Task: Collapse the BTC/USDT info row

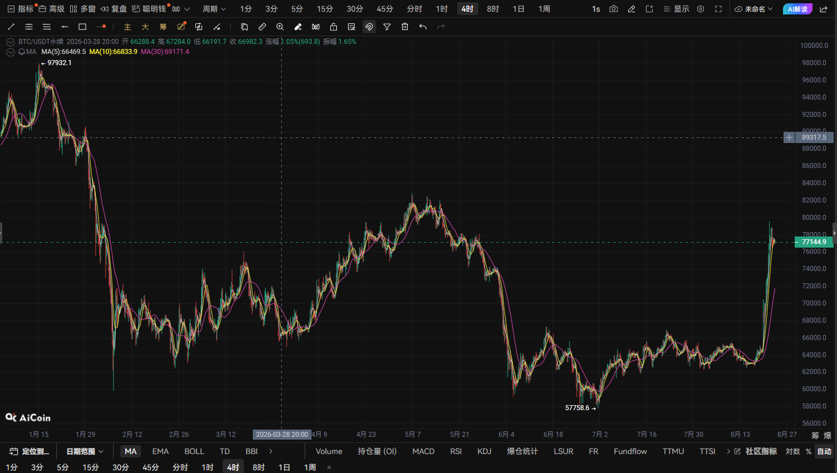Action: (x=11, y=42)
